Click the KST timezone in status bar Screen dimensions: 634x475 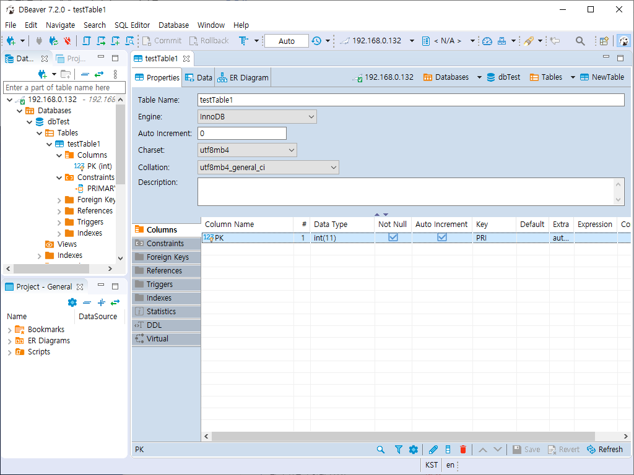[432, 465]
